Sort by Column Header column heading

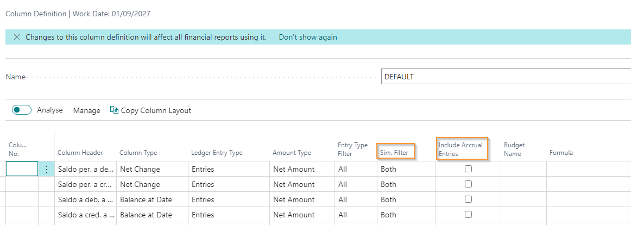tap(80, 153)
